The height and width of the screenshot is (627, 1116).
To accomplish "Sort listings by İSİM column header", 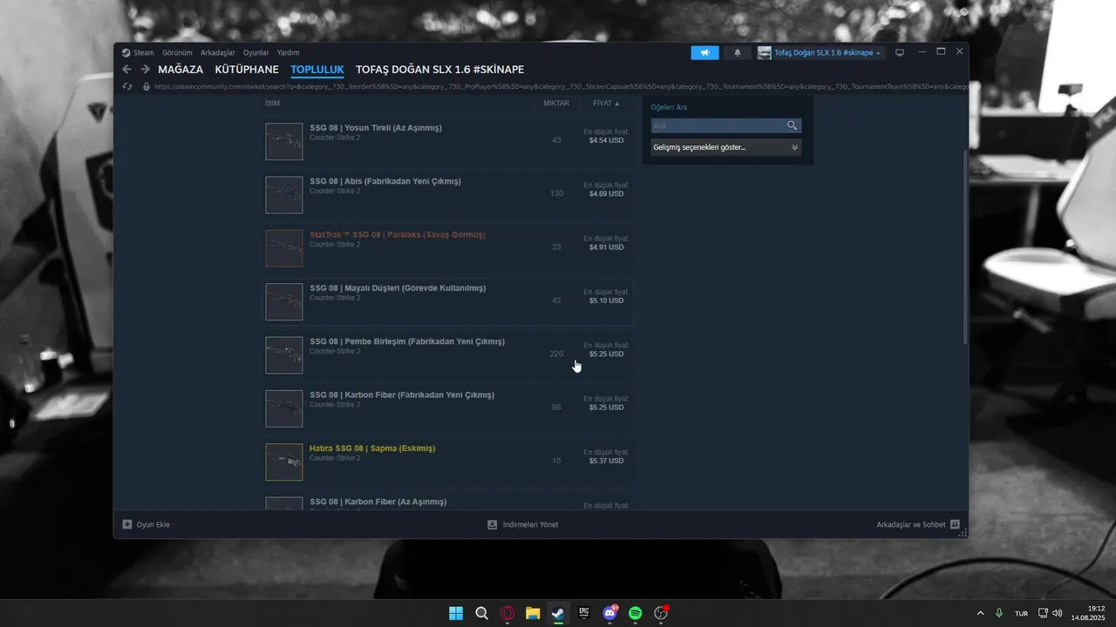I will coord(273,103).
